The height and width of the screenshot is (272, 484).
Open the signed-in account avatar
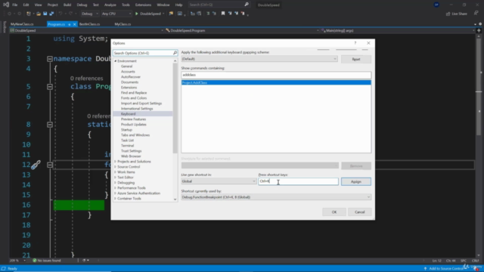click(436, 5)
